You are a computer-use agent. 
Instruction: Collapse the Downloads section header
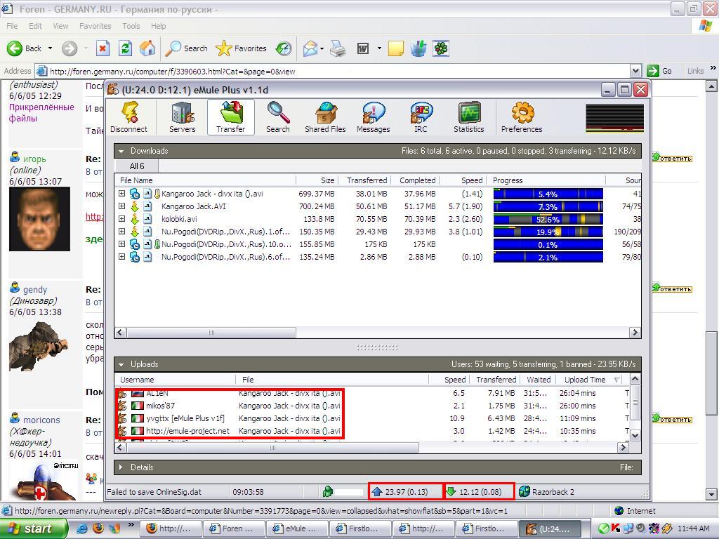coord(121,151)
